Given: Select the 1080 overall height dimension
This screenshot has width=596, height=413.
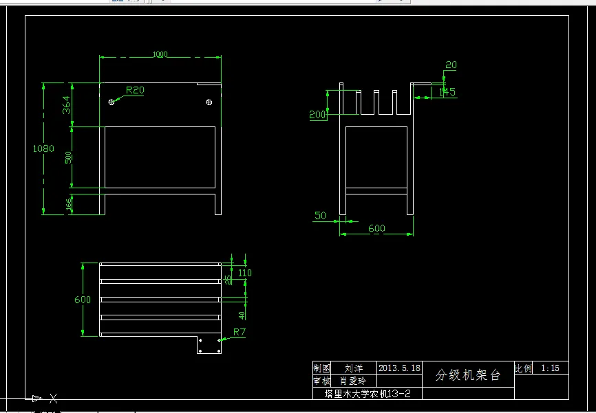Looking at the screenshot, I should 43,148.
